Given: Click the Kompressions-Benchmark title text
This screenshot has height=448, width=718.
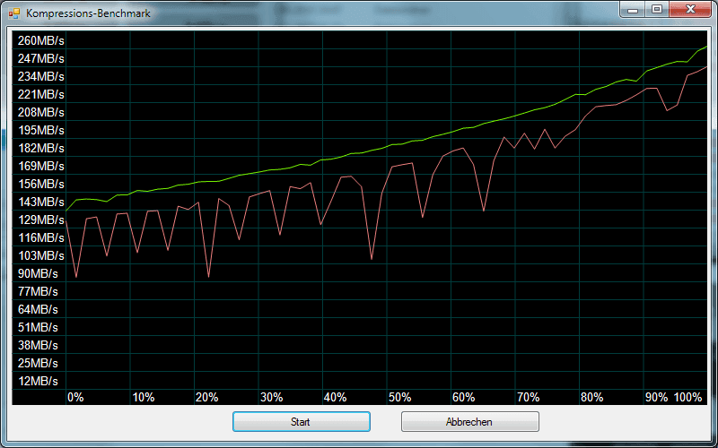Looking at the screenshot, I should [x=88, y=13].
